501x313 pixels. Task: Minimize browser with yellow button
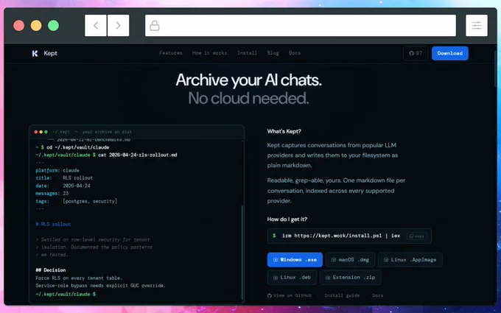36,26
